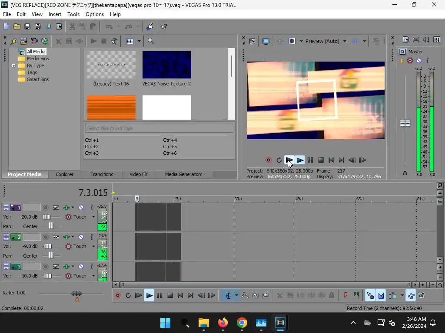Start recording with preview record button
The image size is (445, 333).
(x=269, y=160)
